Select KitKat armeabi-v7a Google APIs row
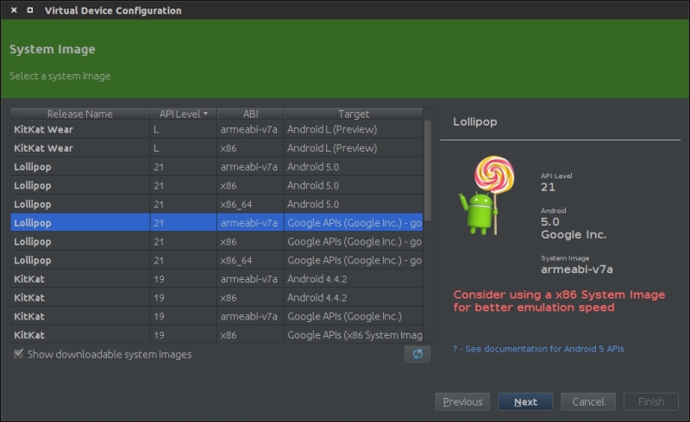 (216, 317)
